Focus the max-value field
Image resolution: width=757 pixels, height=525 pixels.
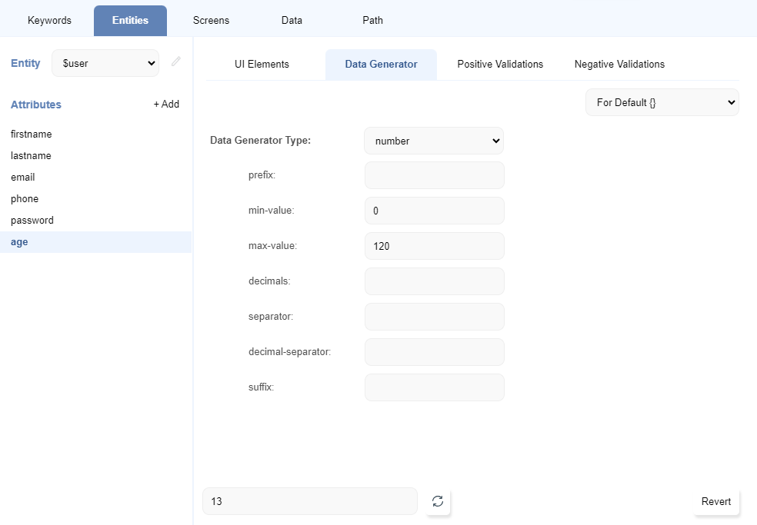[434, 246]
